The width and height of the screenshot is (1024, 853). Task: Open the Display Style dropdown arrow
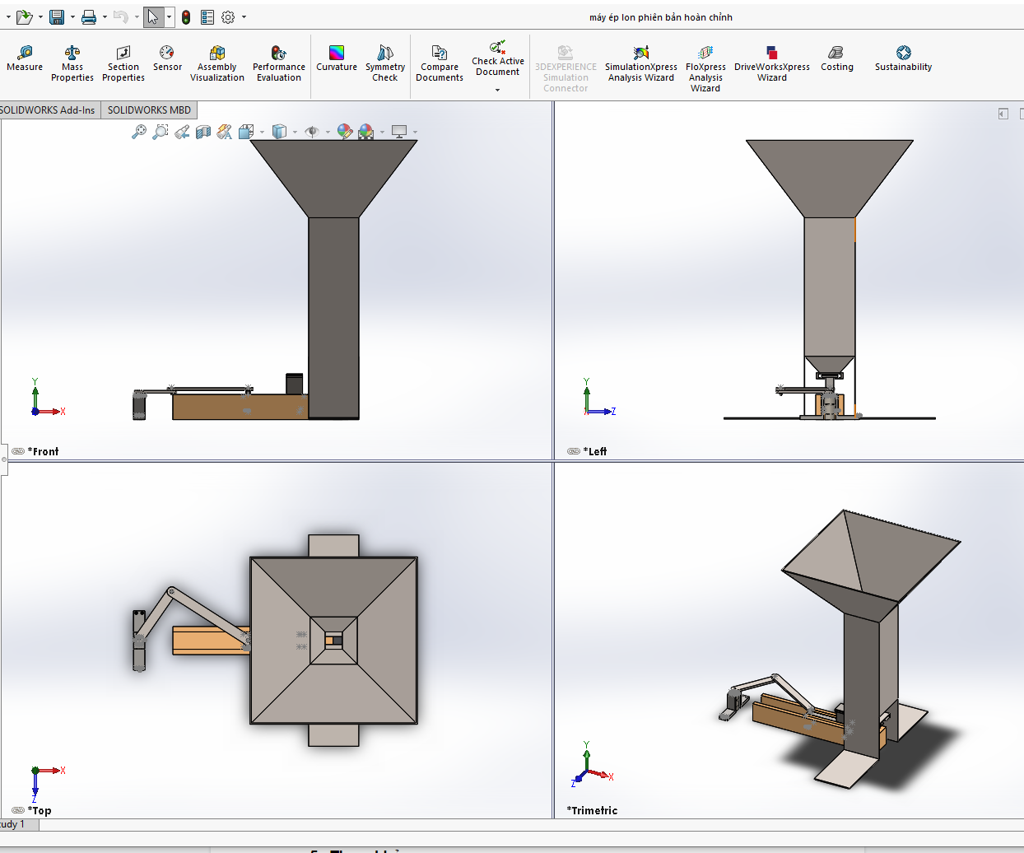coord(294,132)
